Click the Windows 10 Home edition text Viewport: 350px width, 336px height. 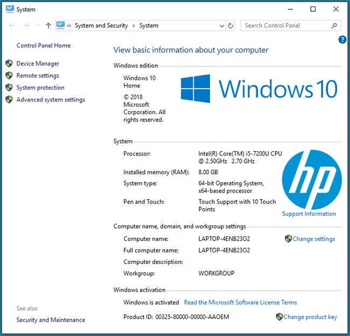click(139, 82)
